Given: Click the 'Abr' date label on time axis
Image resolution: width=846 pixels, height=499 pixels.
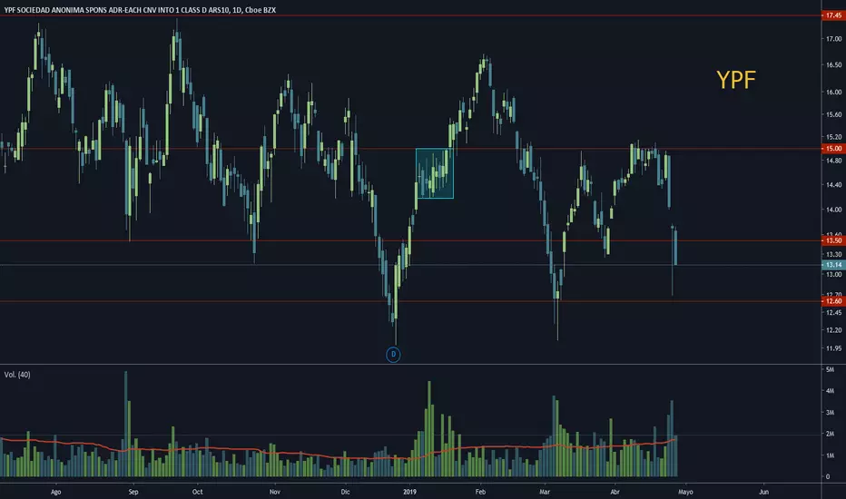Looking at the screenshot, I should (x=615, y=492).
